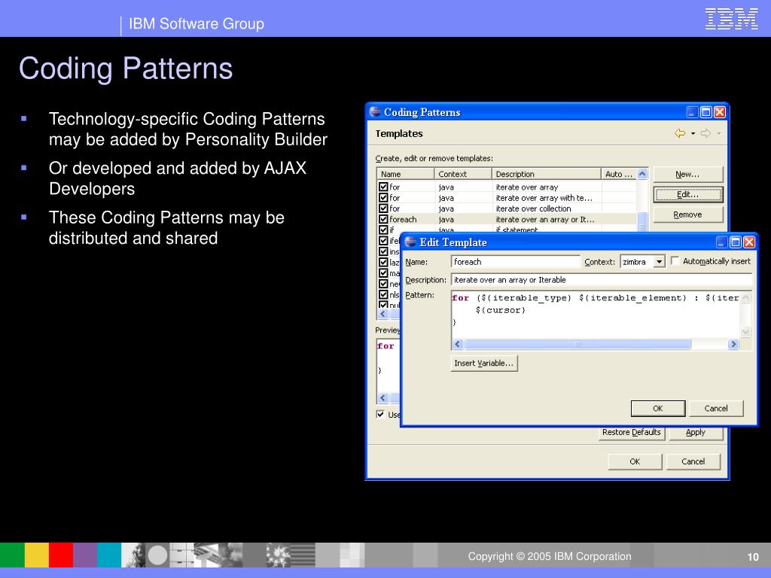
Task: Uncheck the 'iterate over array with te...' template
Action: [x=383, y=198]
